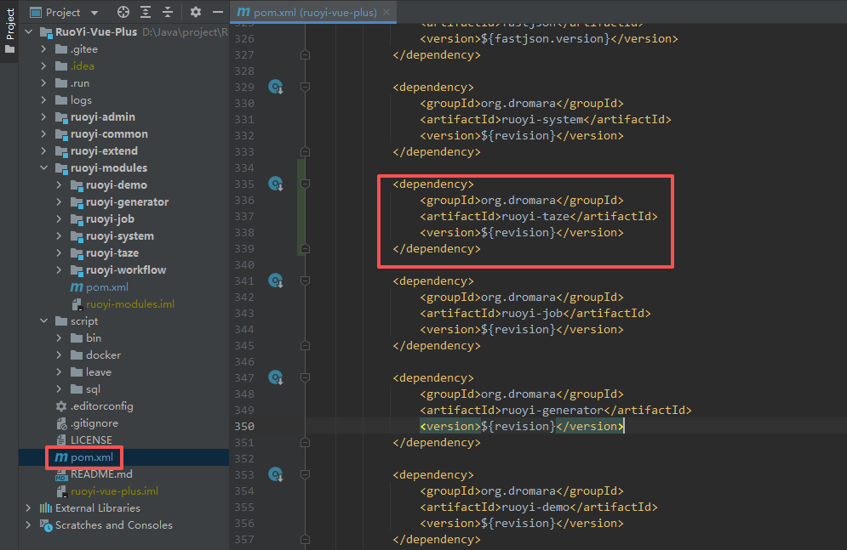Select the .gitignore file
Screen dimensions: 847x550
94,423
